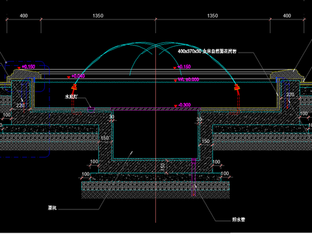
Task: Select the magenta underwater light symbol
Action: click(91, 109)
